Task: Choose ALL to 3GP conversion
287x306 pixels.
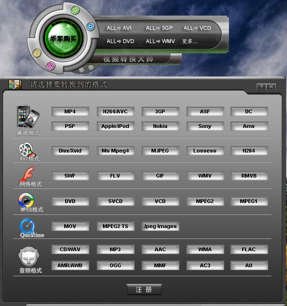Action: coord(159,28)
